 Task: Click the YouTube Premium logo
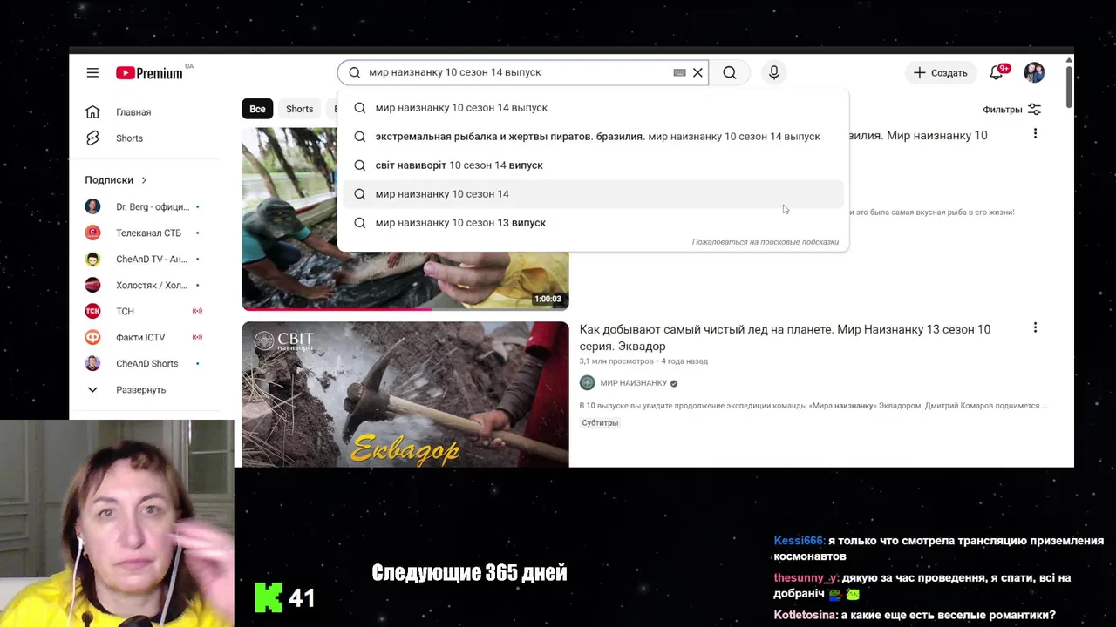tap(149, 73)
